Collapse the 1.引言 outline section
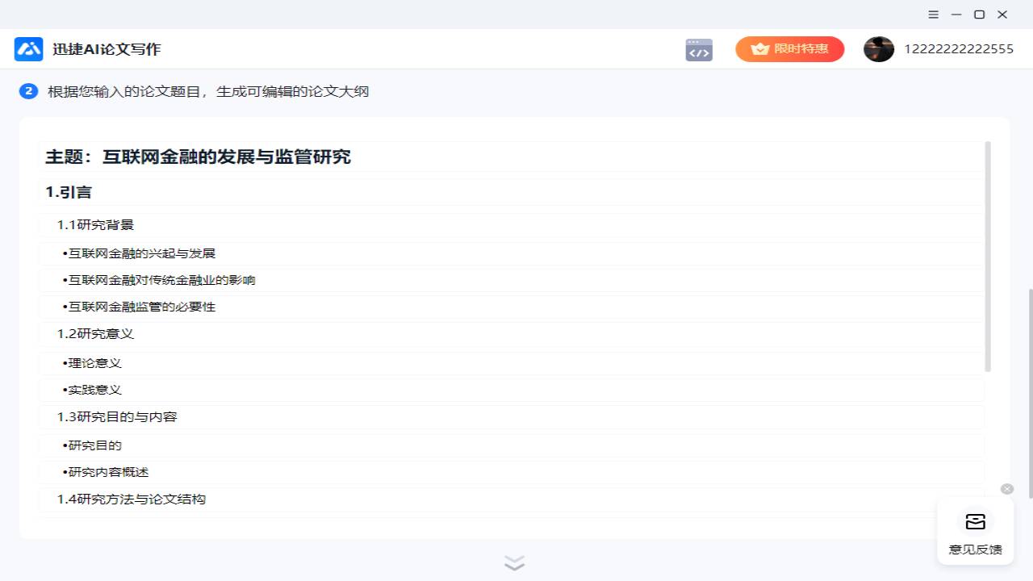Screen dimensions: 1033x581 (68, 191)
